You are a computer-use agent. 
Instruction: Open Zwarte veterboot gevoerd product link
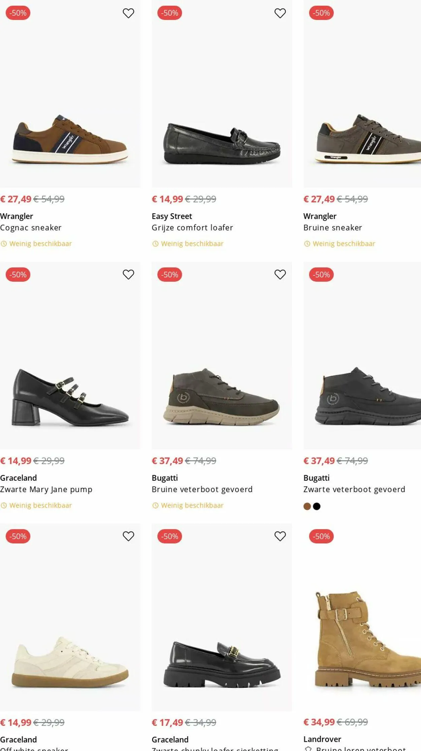coord(354,489)
